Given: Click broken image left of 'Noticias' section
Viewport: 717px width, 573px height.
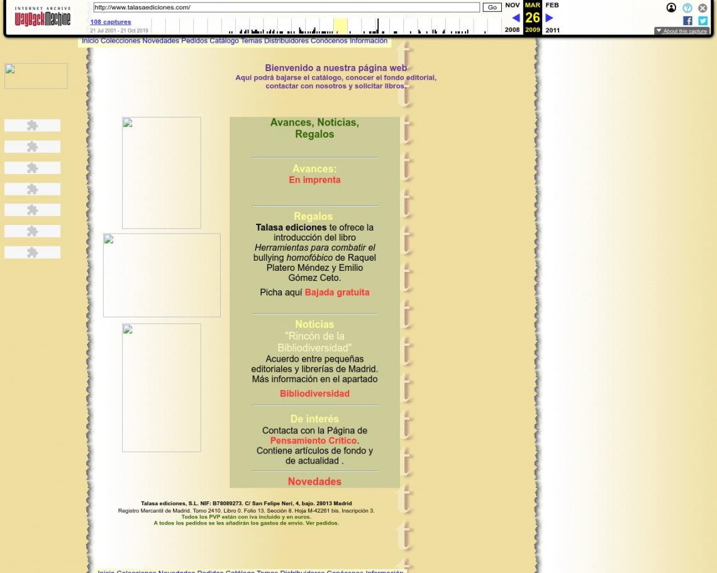Looking at the screenshot, I should tap(162, 388).
